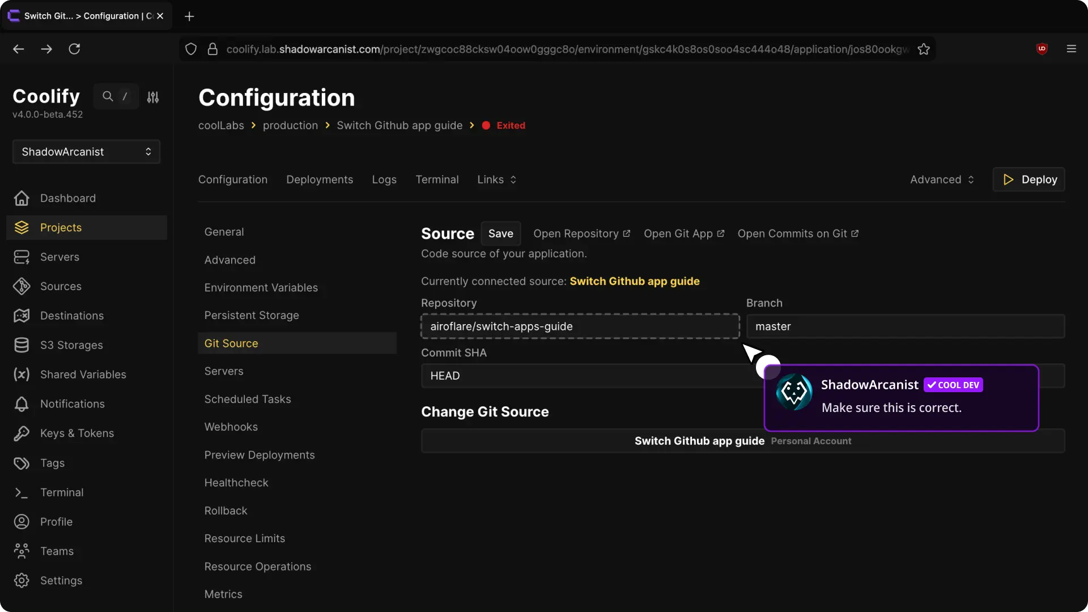Open the Links dropdown
This screenshot has width=1088, height=612.
tap(496, 180)
